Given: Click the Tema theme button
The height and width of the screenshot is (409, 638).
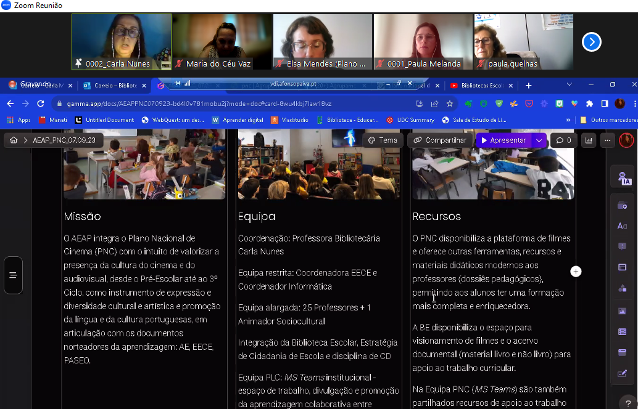Looking at the screenshot, I should (x=383, y=140).
